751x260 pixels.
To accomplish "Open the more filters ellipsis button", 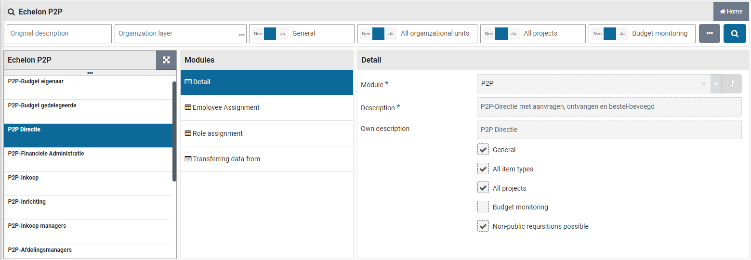I will pos(709,34).
